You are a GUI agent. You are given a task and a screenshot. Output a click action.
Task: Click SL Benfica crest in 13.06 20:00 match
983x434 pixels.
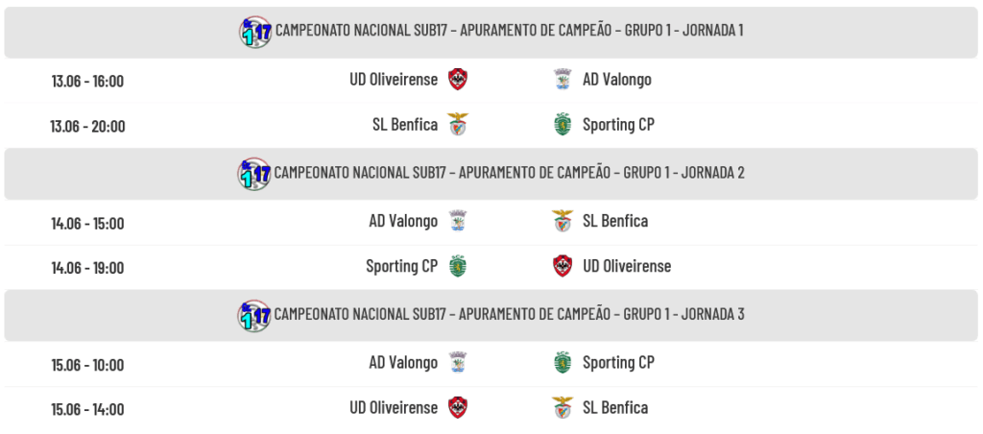(458, 124)
